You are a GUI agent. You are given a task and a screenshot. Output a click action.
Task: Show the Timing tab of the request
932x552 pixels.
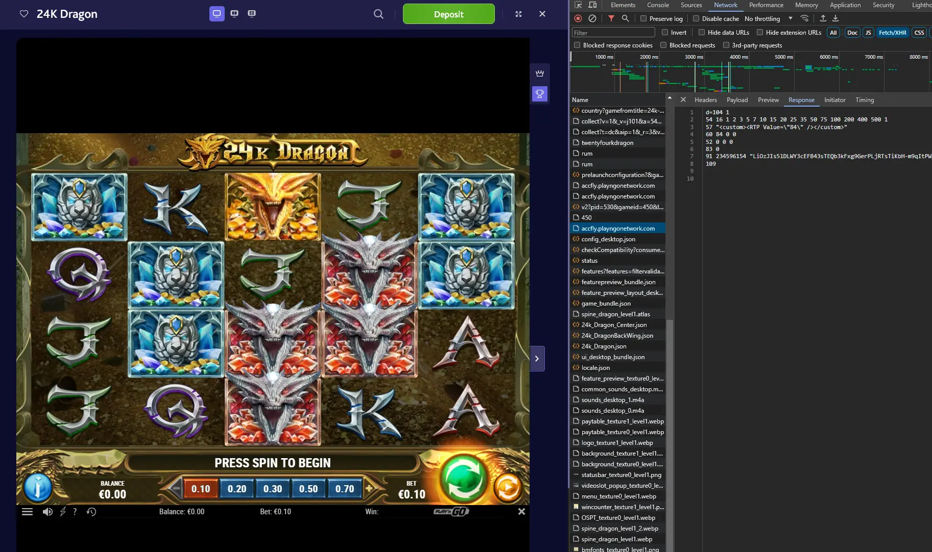pyautogui.click(x=865, y=100)
